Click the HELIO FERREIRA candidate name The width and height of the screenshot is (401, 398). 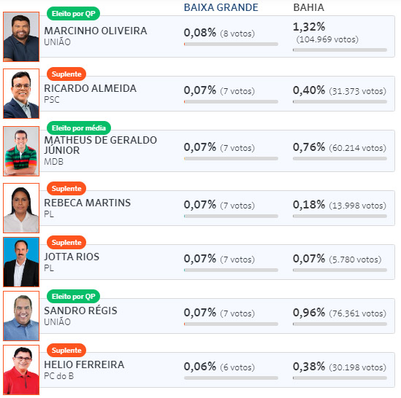(84, 364)
